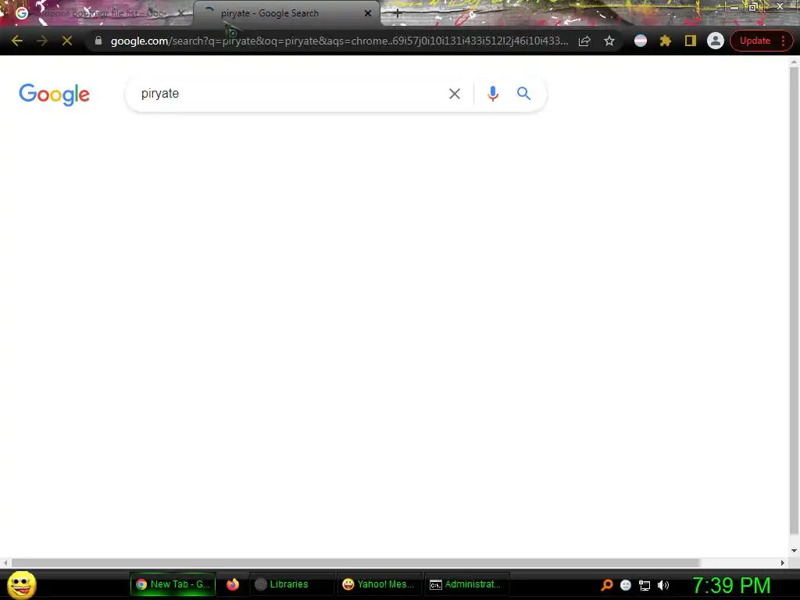Open the Administrator command prompt taskbar item
800x600 pixels.
coord(466,584)
